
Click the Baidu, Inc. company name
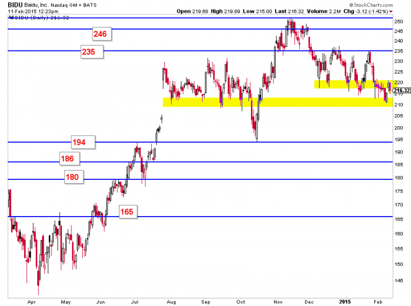[x=36, y=5]
